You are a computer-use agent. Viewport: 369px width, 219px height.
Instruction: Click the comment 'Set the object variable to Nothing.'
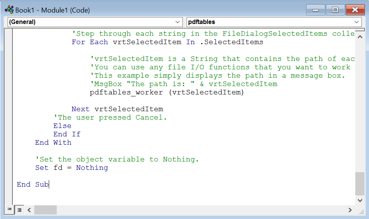tap(117, 159)
